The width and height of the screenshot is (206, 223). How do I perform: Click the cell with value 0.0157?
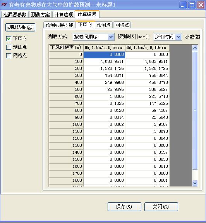147,153
